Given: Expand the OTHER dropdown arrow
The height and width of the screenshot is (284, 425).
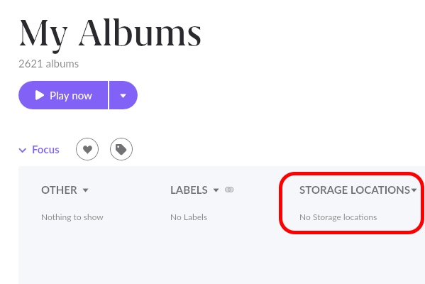Looking at the screenshot, I should (x=86, y=190).
